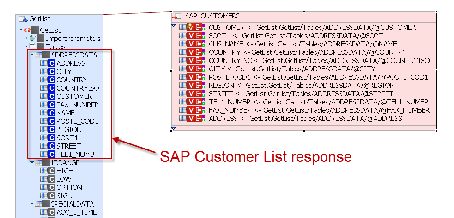Click the grey C icon next to ACC_1_TIME
This screenshot has width=454, height=218.
point(52,212)
